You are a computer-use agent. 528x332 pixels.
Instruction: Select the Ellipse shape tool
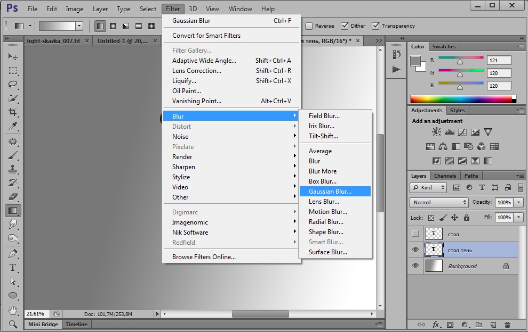(13, 296)
